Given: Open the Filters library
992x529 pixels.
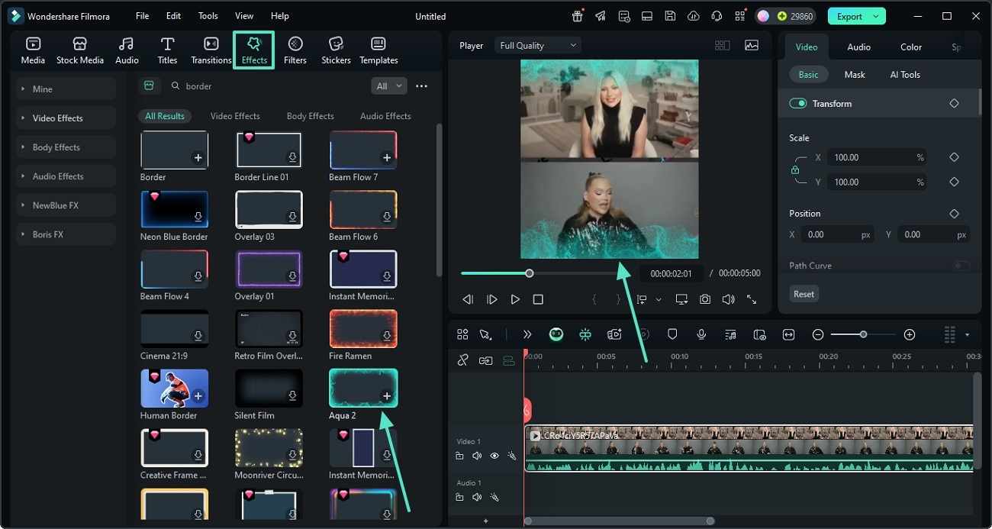Looking at the screenshot, I should tap(295, 50).
